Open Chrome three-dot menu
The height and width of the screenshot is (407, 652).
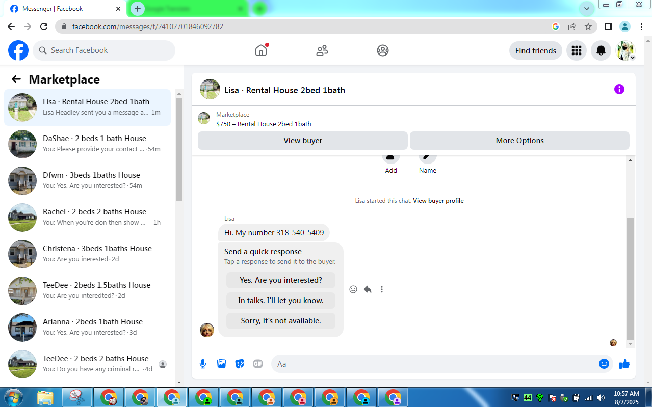pyautogui.click(x=641, y=26)
